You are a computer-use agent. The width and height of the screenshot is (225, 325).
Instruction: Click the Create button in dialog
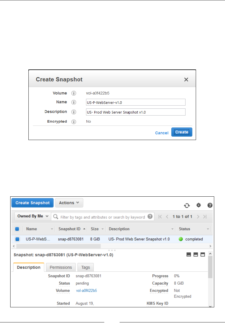[x=182, y=132]
